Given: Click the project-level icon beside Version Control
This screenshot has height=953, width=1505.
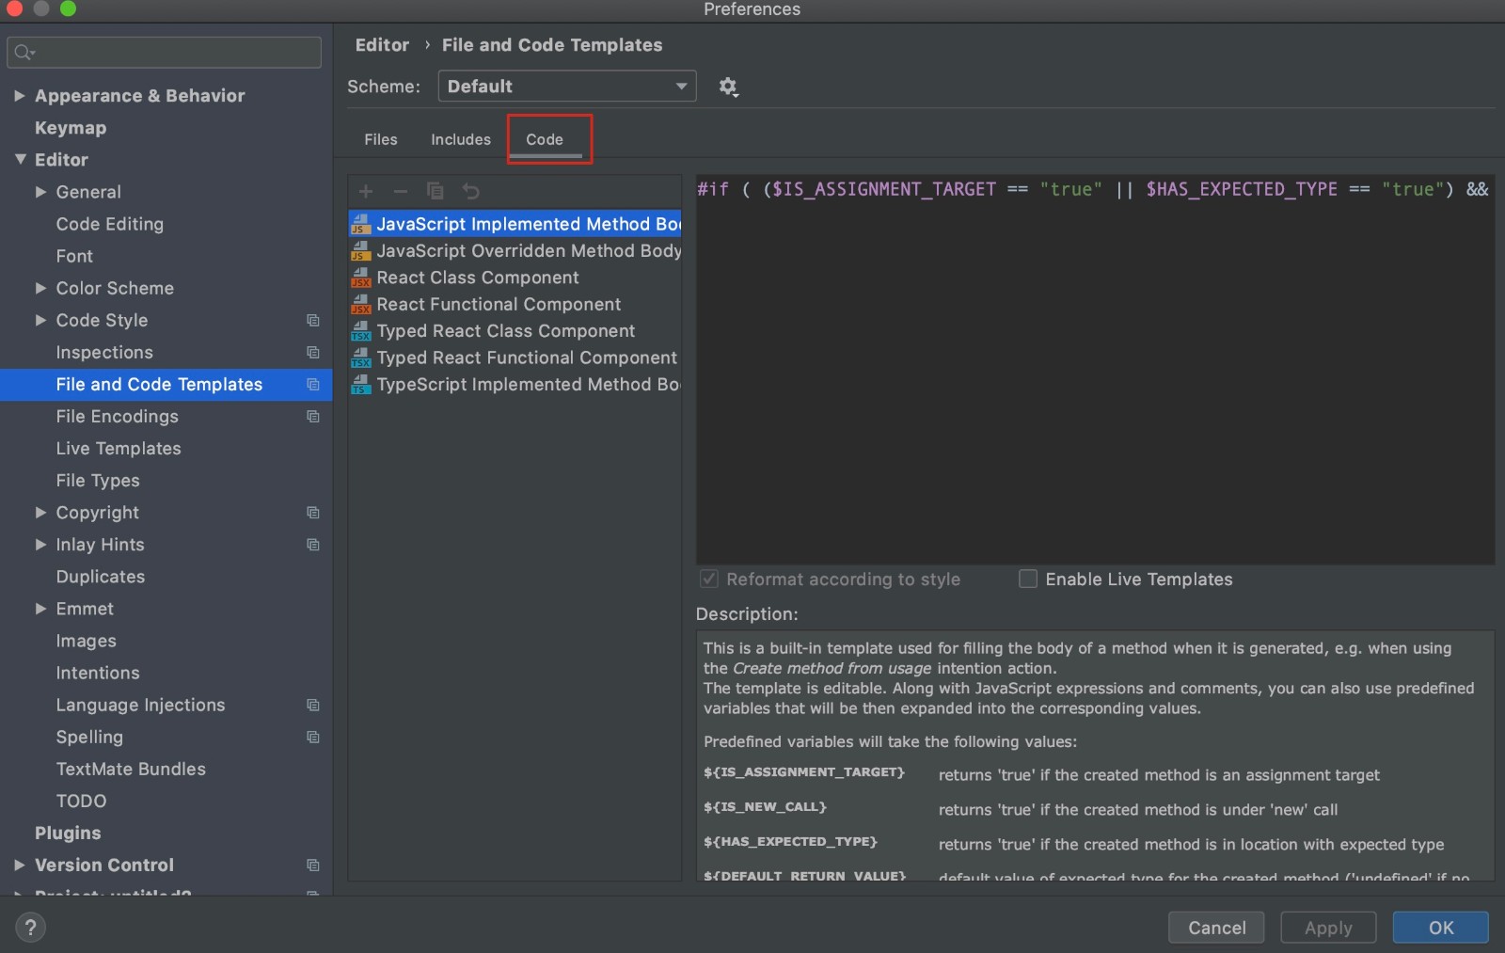Looking at the screenshot, I should pyautogui.click(x=313, y=866).
